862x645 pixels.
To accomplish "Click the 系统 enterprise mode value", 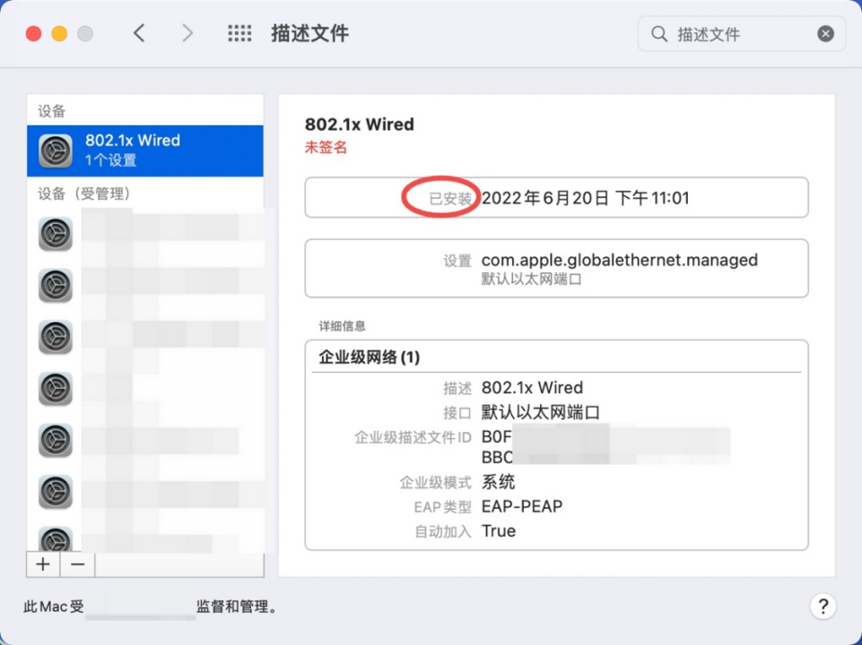I will [498, 482].
